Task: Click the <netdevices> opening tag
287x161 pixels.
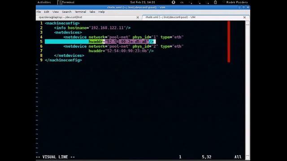Action: (x=68, y=33)
